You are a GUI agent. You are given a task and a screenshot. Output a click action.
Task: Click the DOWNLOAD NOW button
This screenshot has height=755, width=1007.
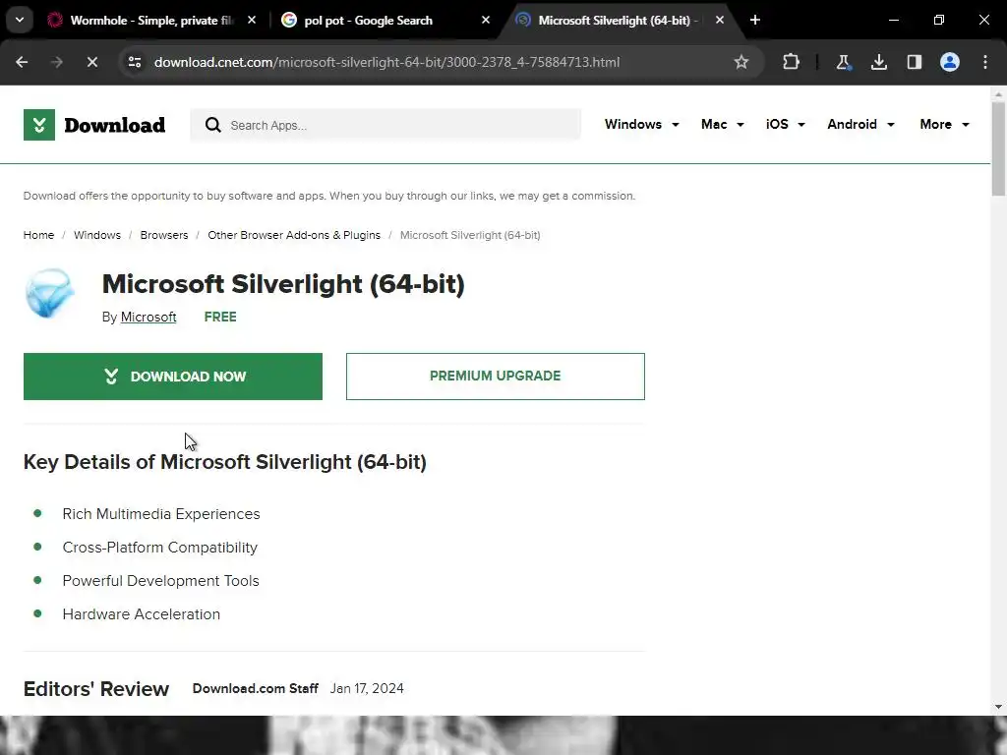[173, 377]
